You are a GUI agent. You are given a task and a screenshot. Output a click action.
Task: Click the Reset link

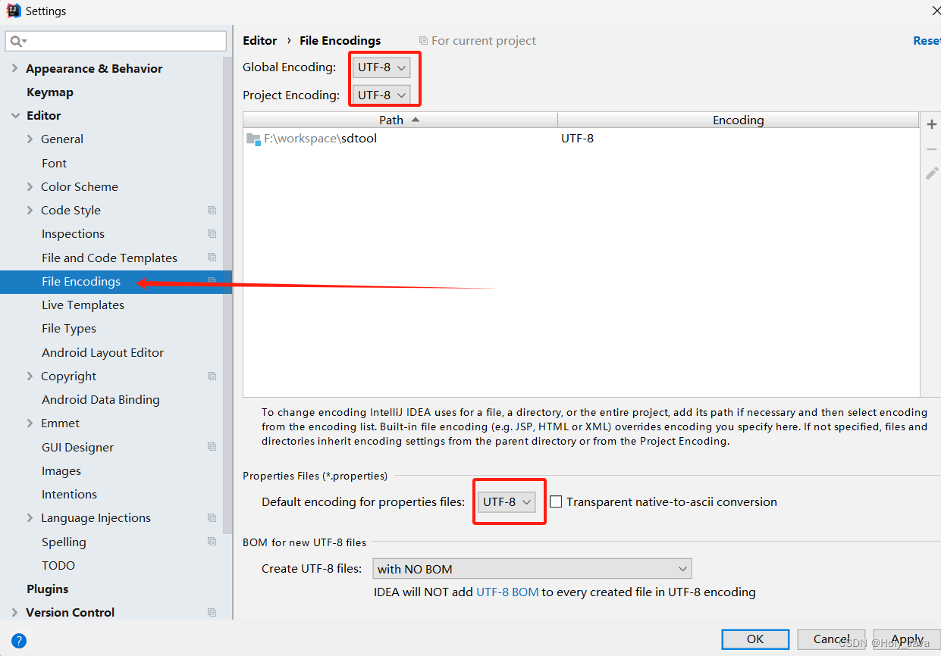click(927, 41)
